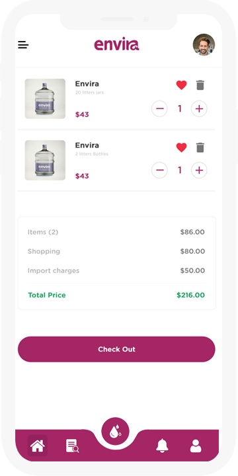Delete the 2 litters Bottles item
The width and height of the screenshot is (238, 476).
[x=200, y=147]
